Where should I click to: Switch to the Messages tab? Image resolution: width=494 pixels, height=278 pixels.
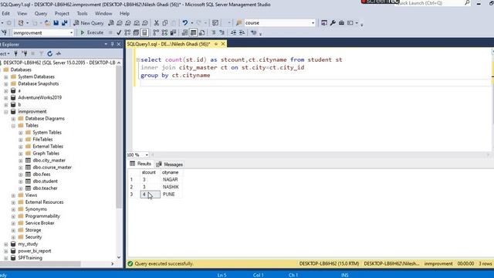[170, 164]
